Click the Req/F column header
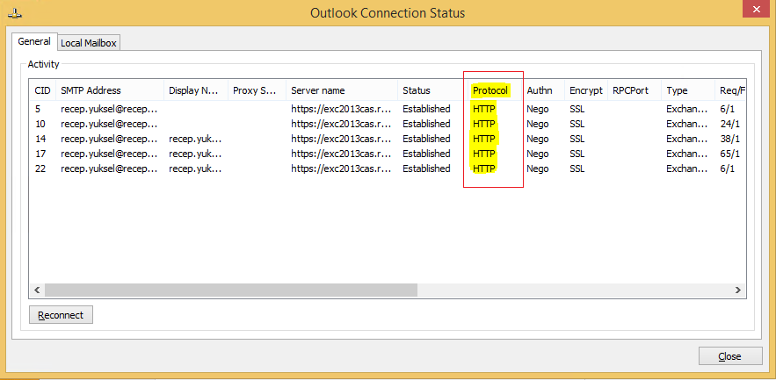The image size is (776, 380). 730,90
